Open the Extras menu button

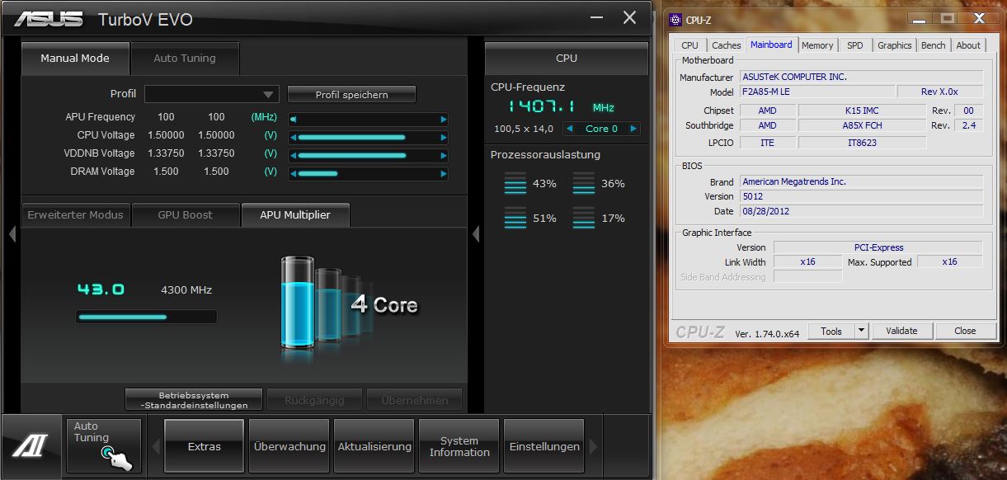click(x=204, y=446)
